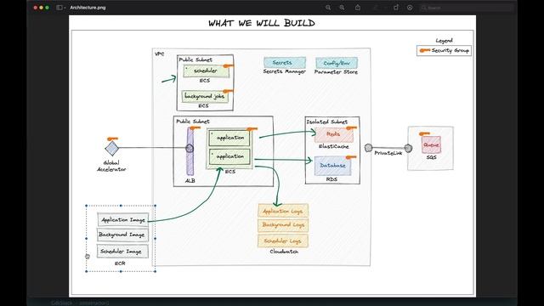
Task: Open the sidebar view options chevron
Action: click(x=65, y=8)
